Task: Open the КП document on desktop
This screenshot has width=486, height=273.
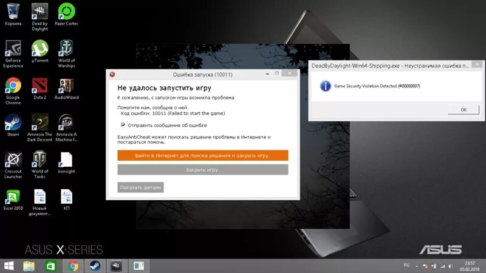Action: point(66,200)
